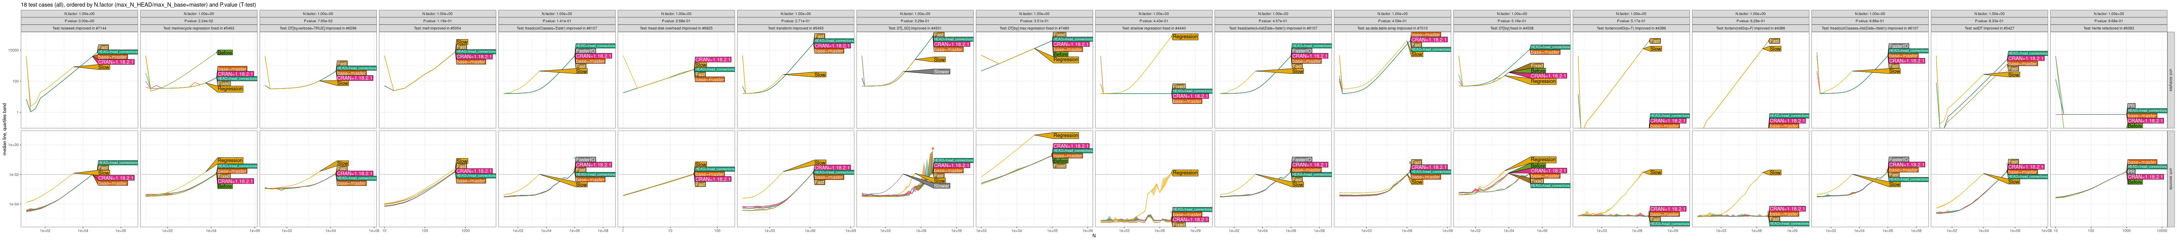Image resolution: width=2177 pixels, height=241 pixels.
Task: Open the "fread disk overhead improved in #6925" header
Action: 676,28
